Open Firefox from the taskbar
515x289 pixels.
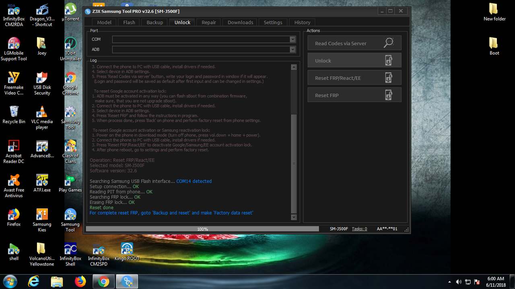coord(80,281)
